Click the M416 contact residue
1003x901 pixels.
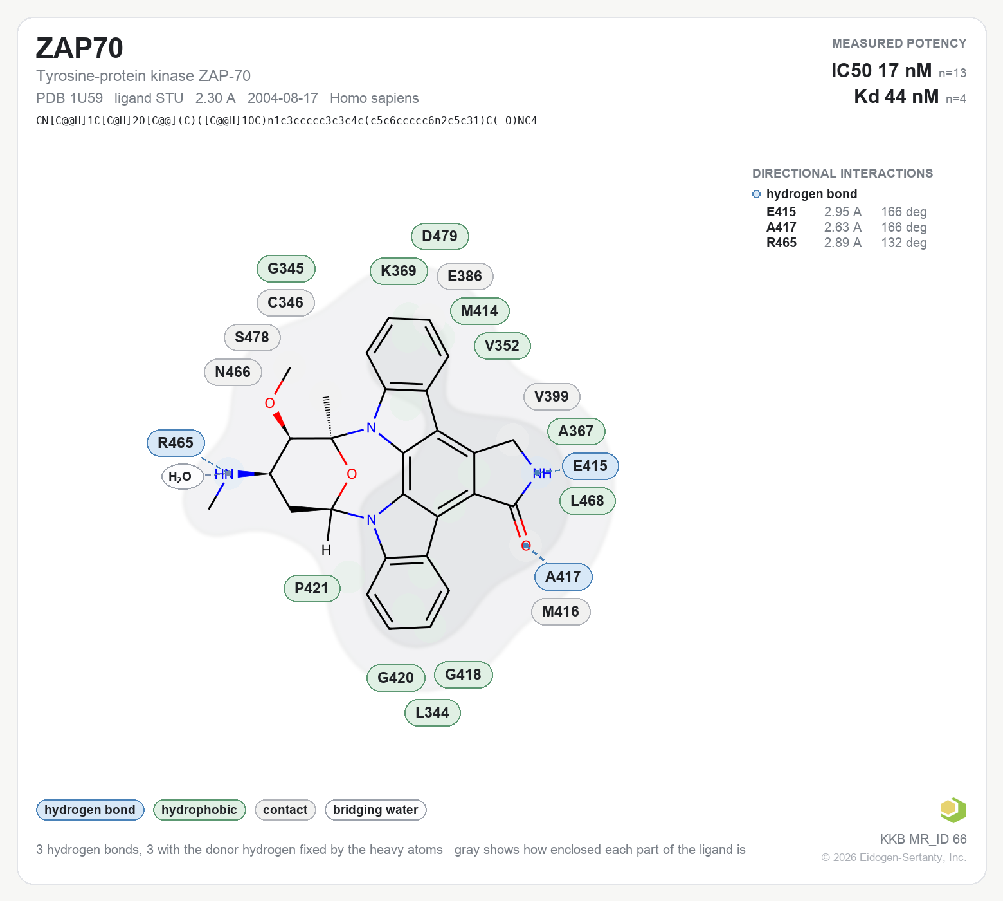561,611
